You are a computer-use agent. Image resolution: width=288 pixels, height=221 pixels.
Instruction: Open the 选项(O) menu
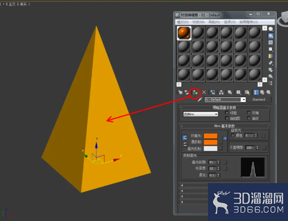229,22
